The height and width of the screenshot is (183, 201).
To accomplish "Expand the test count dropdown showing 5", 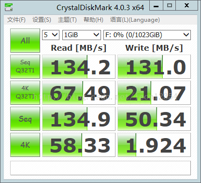I will pyautogui.click(x=51, y=35).
